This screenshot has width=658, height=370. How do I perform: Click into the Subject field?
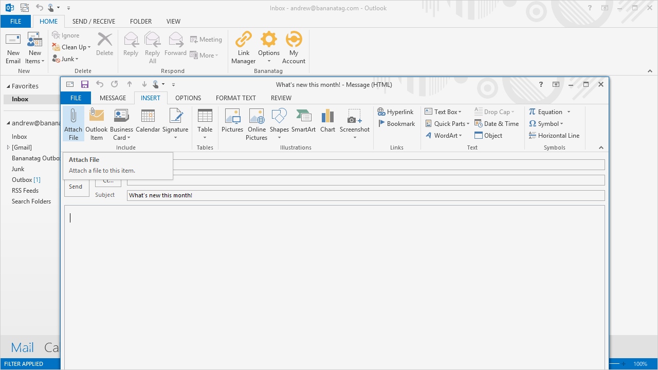click(x=365, y=195)
